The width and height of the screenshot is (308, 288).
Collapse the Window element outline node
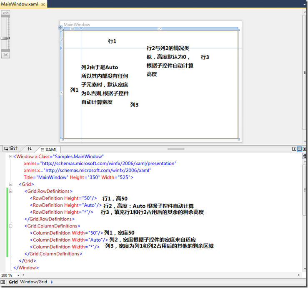click(10, 157)
